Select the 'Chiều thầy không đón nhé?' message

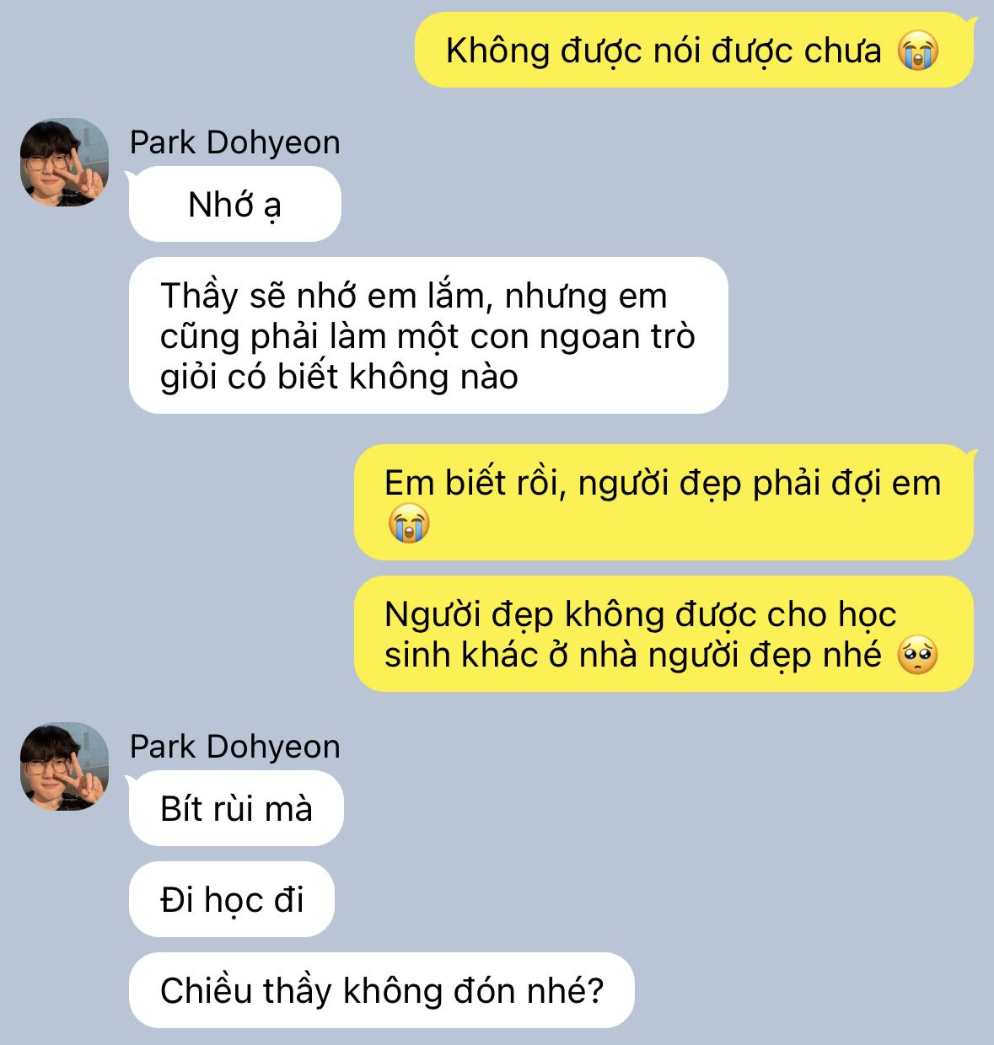tap(381, 990)
